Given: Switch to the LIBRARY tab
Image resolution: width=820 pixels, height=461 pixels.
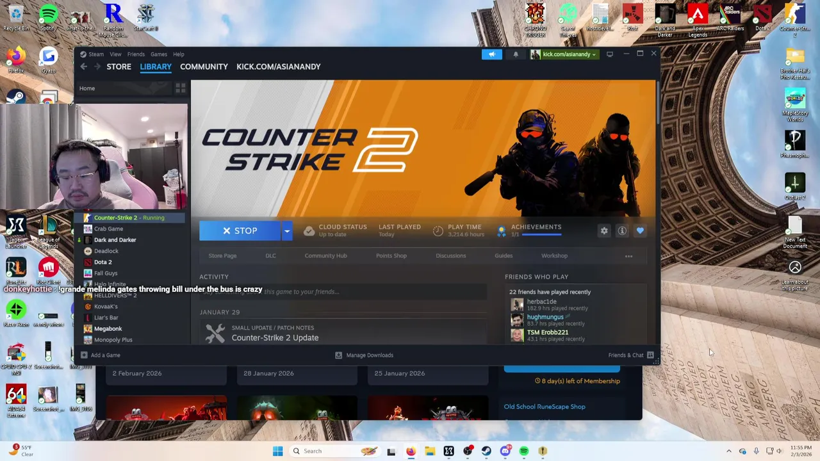Looking at the screenshot, I should (x=156, y=67).
